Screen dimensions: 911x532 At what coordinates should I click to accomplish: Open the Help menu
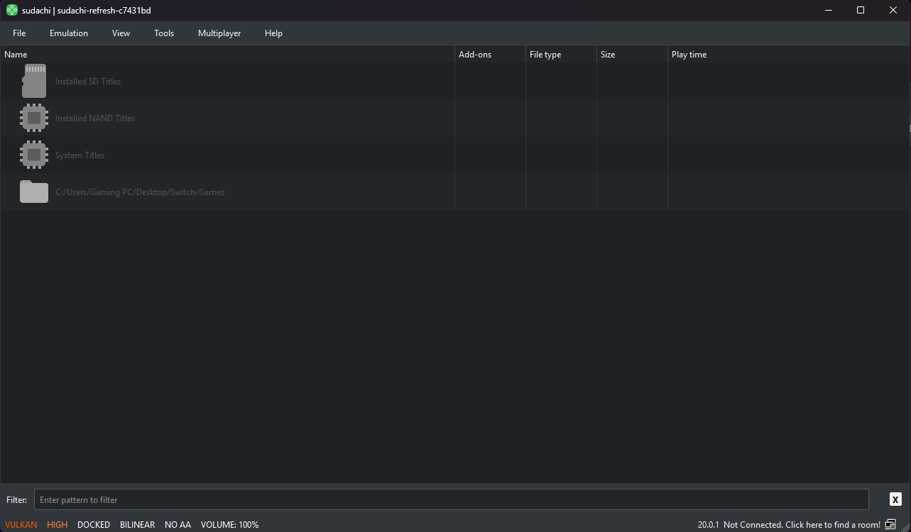tap(273, 33)
